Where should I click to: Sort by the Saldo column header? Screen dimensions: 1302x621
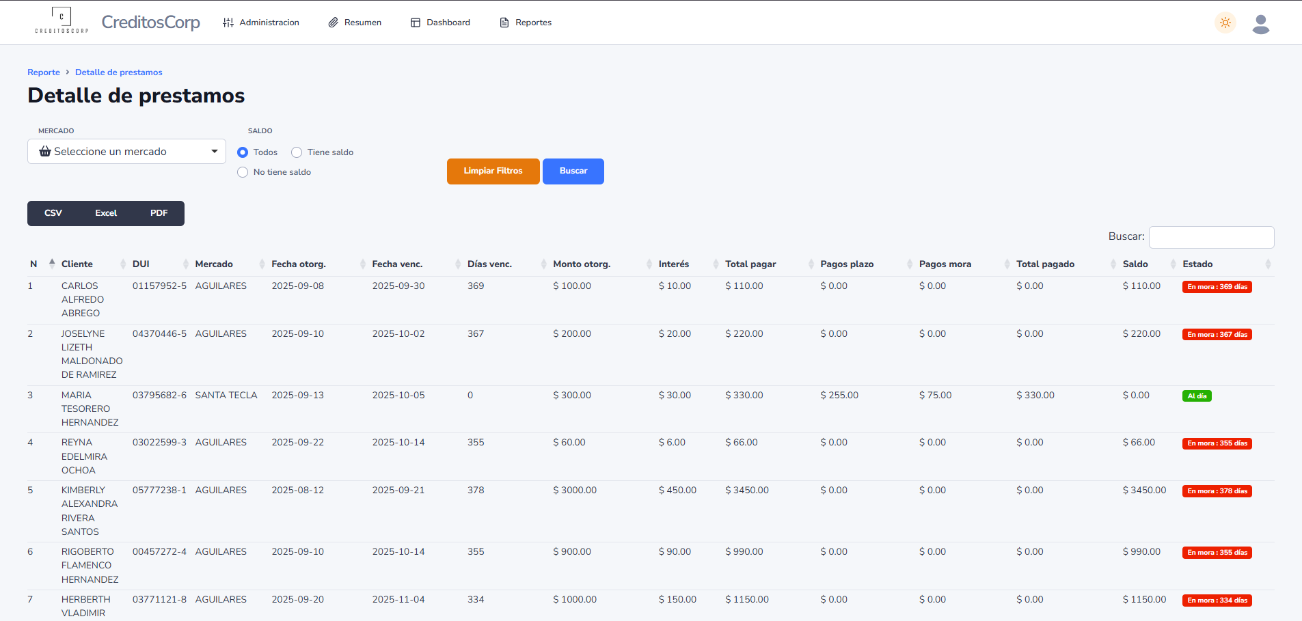[x=1135, y=264]
